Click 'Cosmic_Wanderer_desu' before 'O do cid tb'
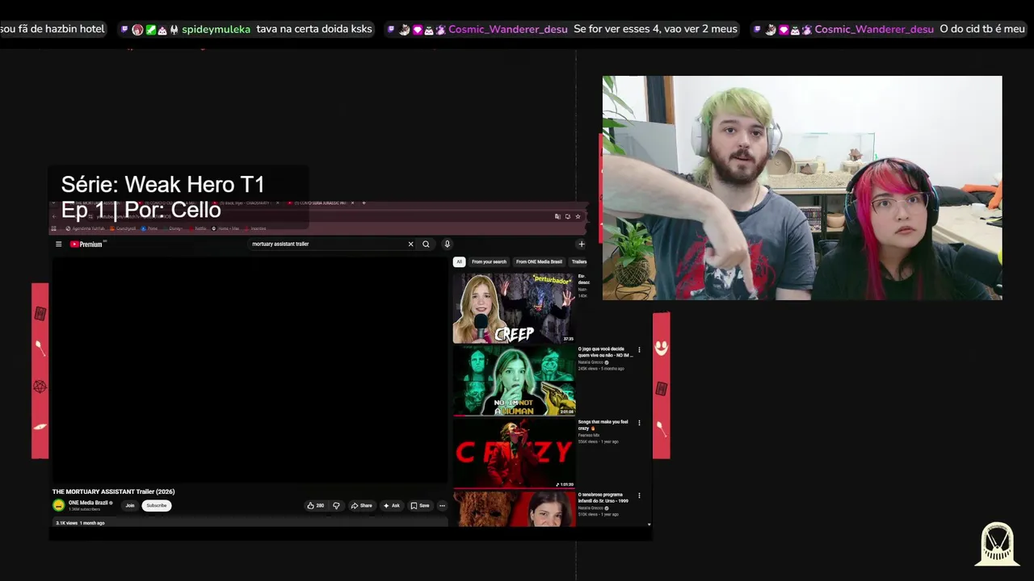 click(874, 29)
